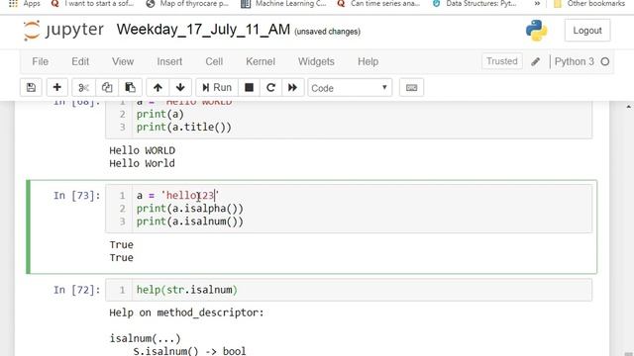Open the View menu

tap(123, 61)
